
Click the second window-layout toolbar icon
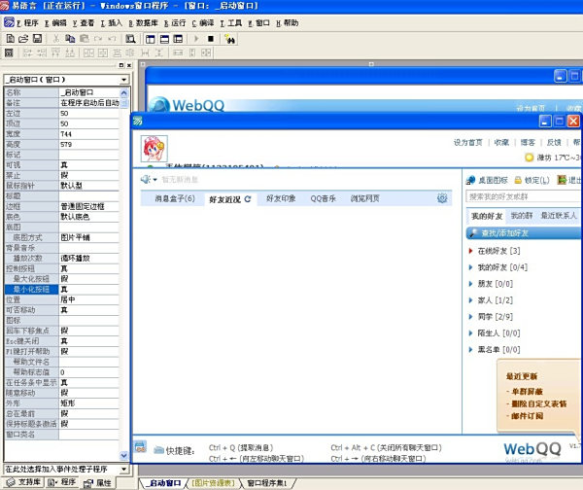coord(164,39)
